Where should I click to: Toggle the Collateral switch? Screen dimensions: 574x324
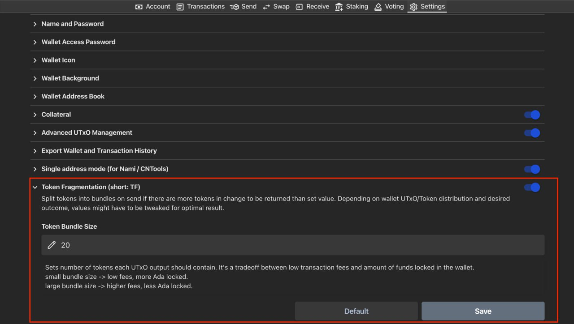click(x=532, y=115)
